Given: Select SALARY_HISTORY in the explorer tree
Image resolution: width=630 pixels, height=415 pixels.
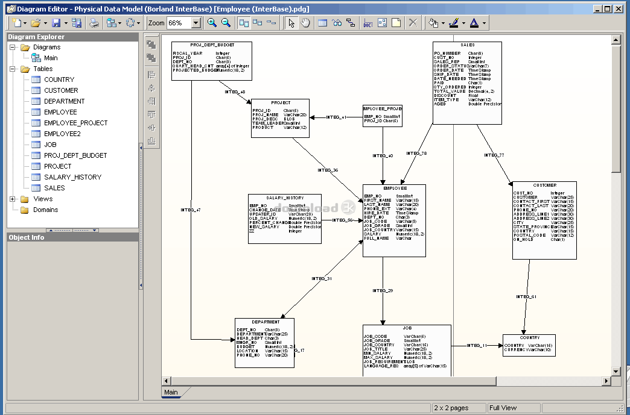Looking at the screenshot, I should (x=72, y=177).
